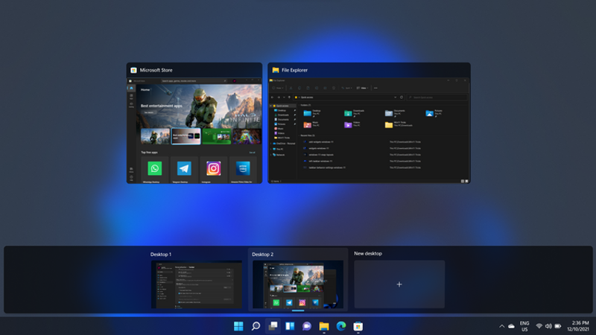Show hidden tray icons chevron
The width and height of the screenshot is (596, 335).
pyautogui.click(x=501, y=326)
